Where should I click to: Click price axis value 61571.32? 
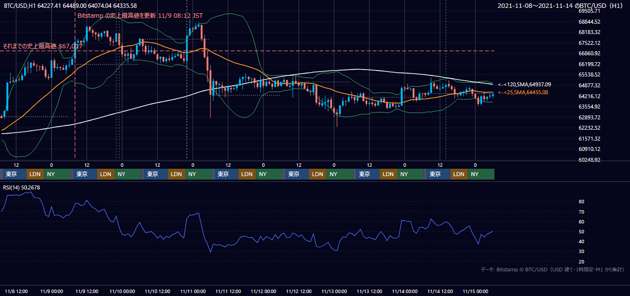589,139
